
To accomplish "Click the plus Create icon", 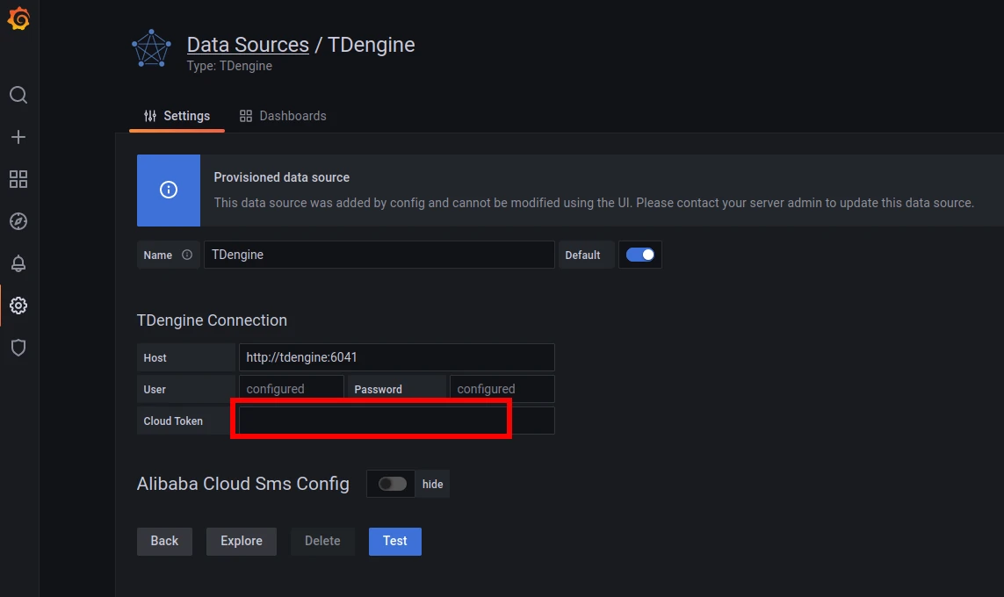I will [x=18, y=137].
